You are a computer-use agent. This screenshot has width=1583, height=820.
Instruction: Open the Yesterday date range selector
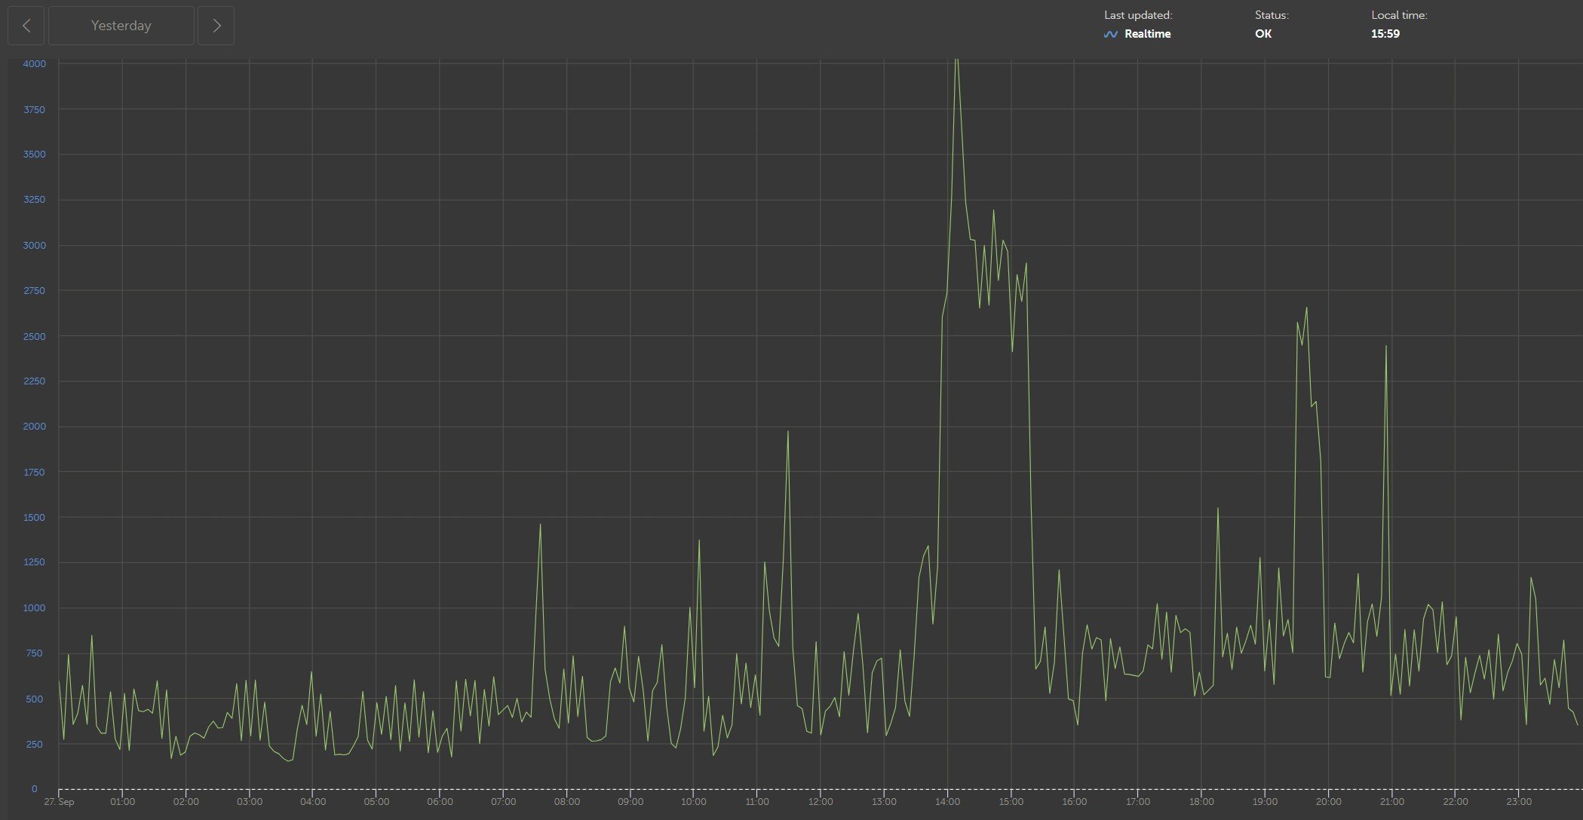coord(121,26)
